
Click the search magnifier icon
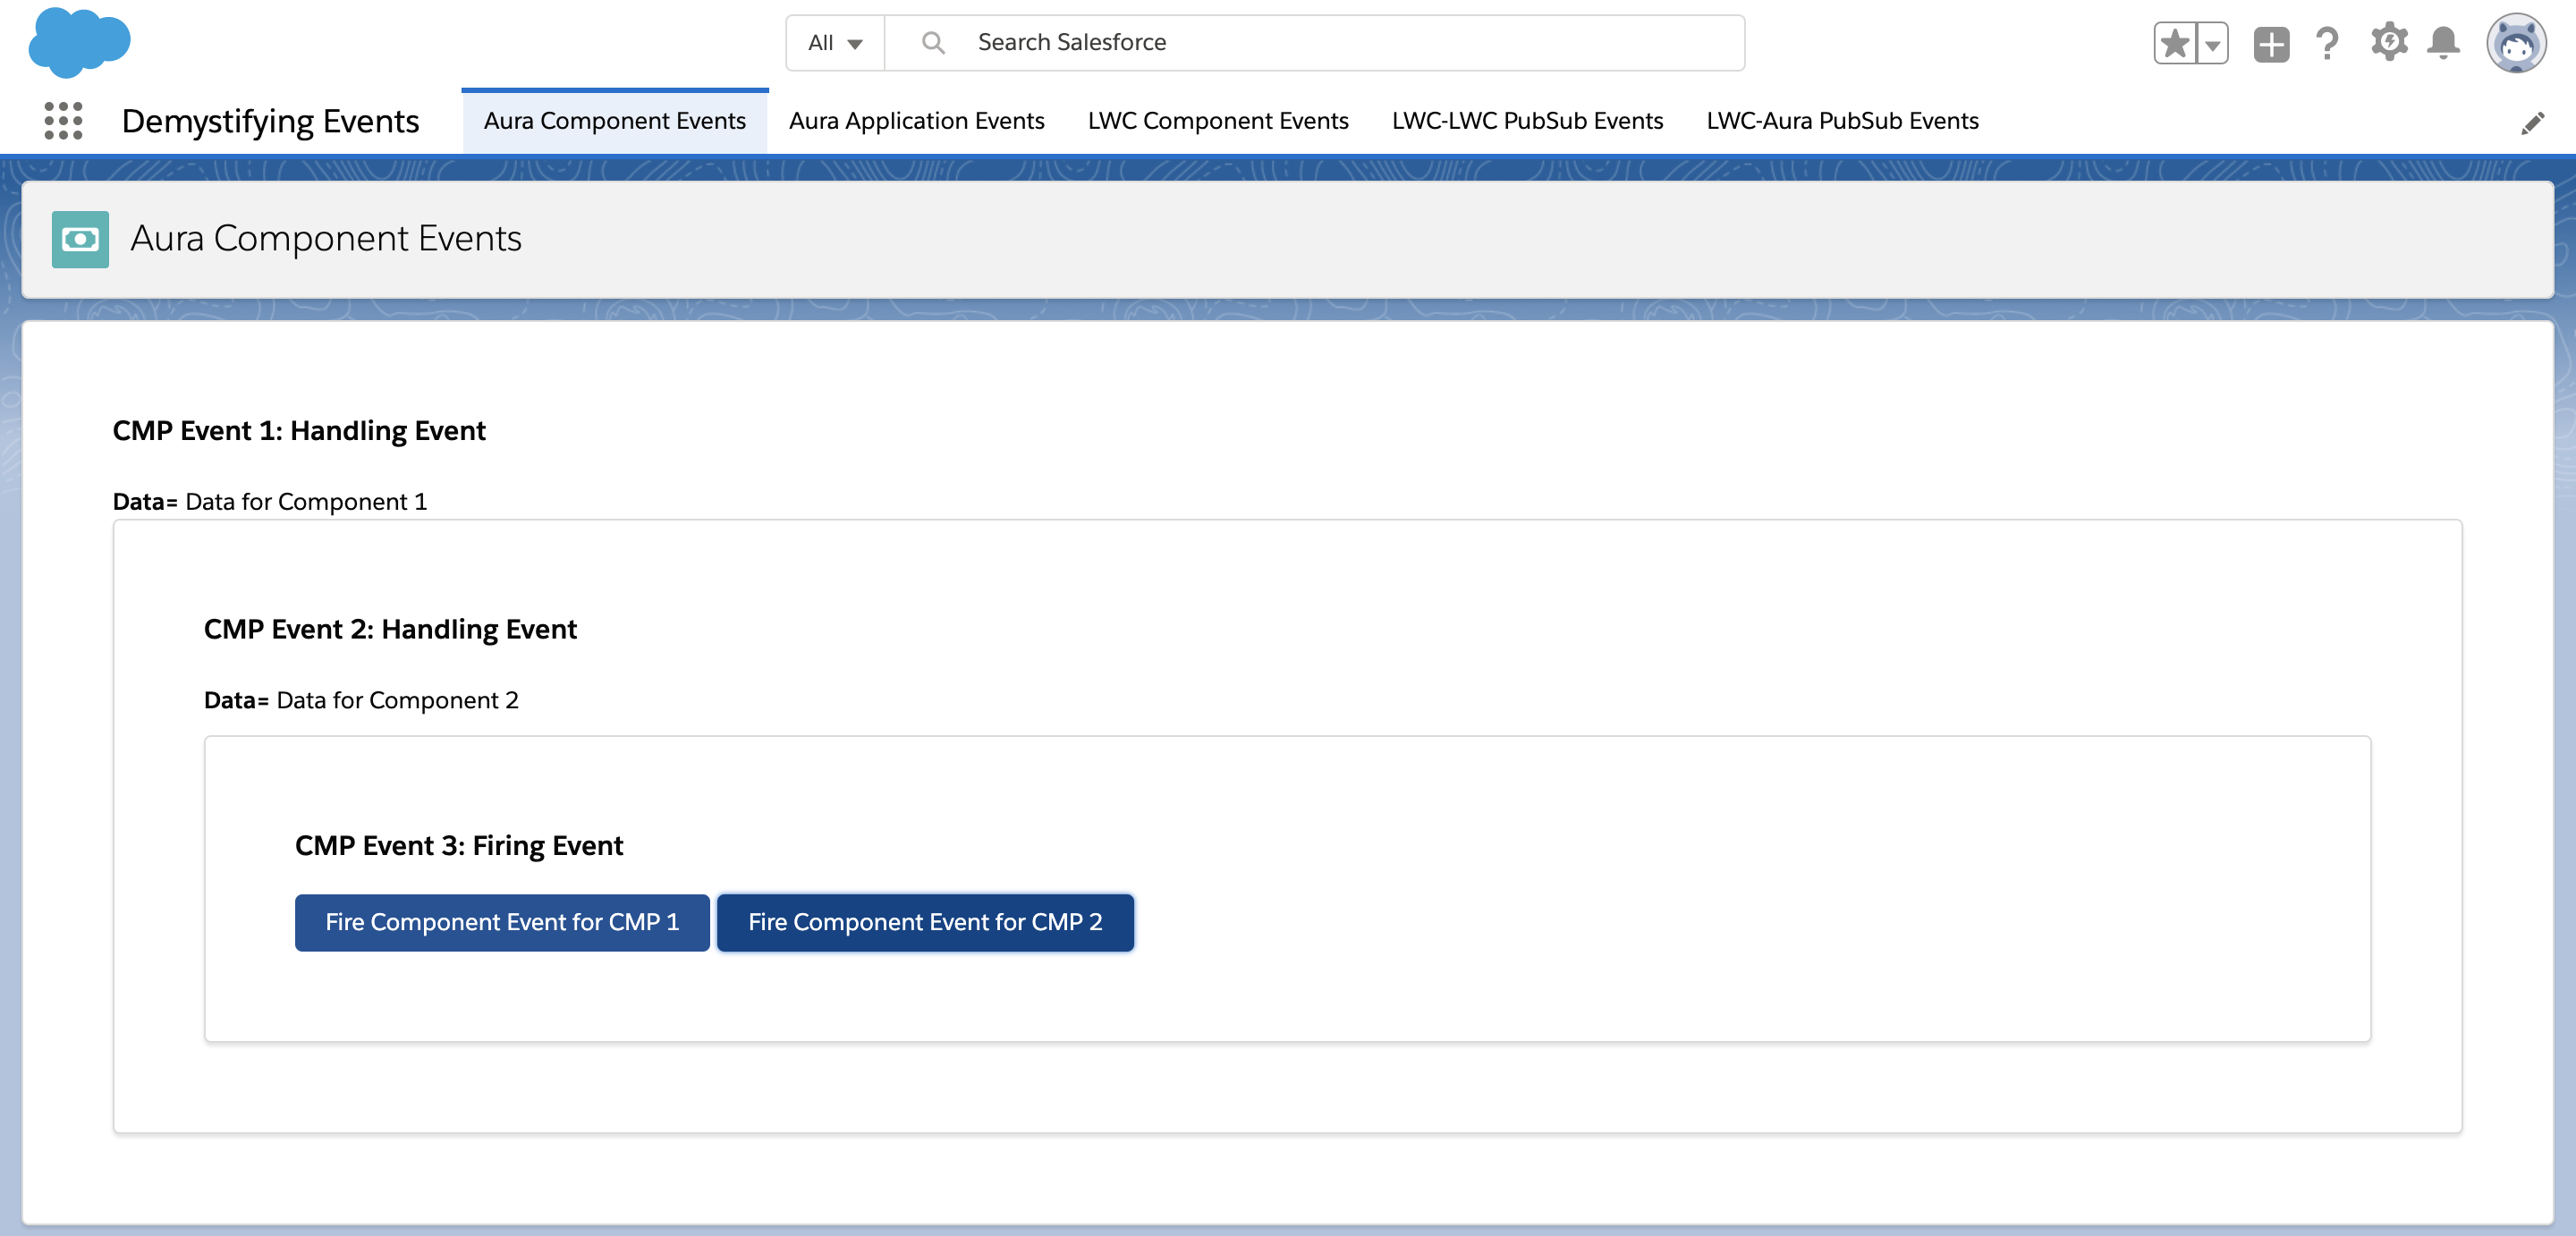pos(932,42)
